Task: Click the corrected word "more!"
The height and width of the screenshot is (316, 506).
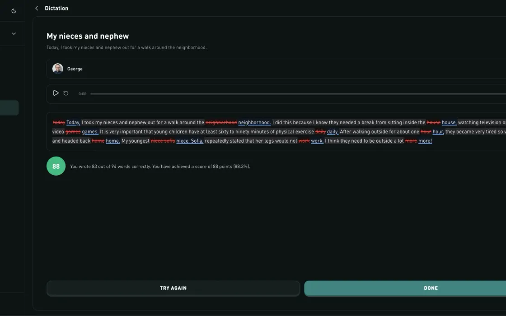Action: pos(425,141)
